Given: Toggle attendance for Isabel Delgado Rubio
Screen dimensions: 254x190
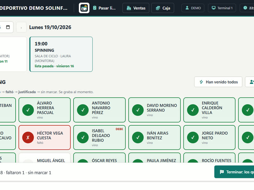Looking at the screenshot, I should pyautogui.click(x=99, y=137).
